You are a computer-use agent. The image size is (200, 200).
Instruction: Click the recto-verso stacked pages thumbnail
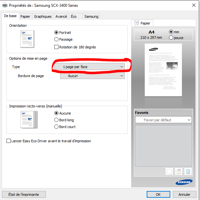click(x=29, y=119)
